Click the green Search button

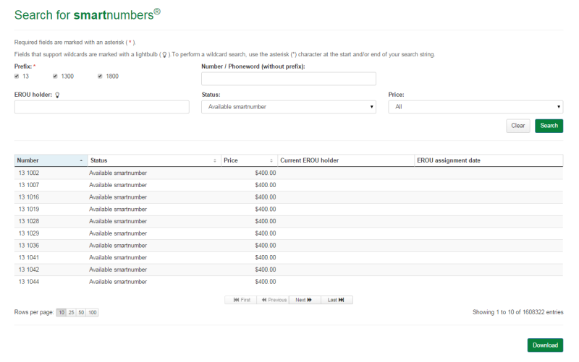point(549,126)
